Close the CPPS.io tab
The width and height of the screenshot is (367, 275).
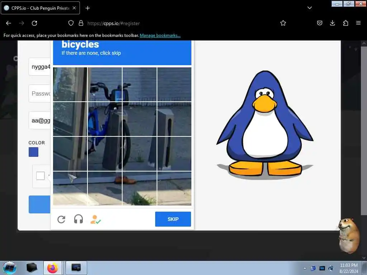[74, 8]
